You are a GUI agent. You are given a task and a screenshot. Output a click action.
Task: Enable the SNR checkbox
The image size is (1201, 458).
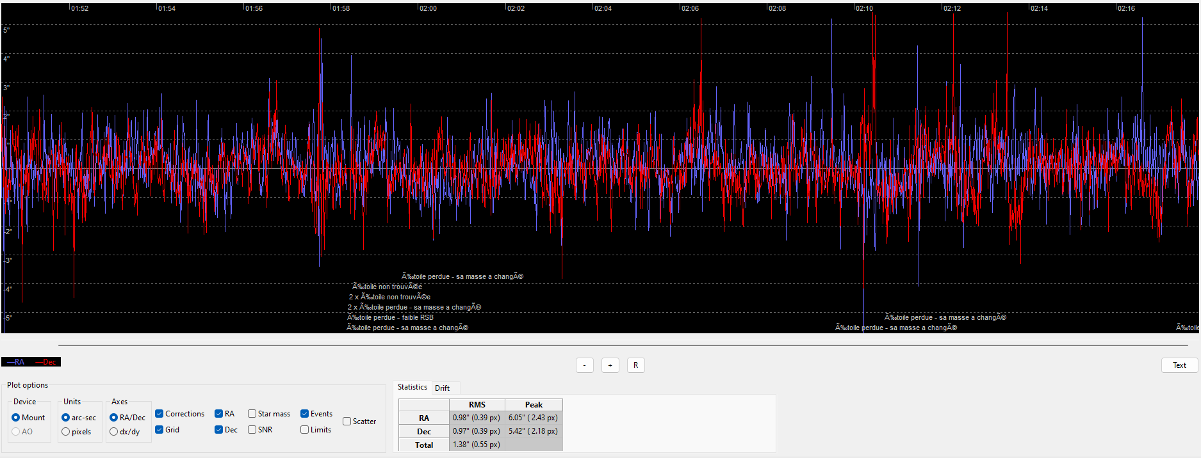click(x=252, y=430)
